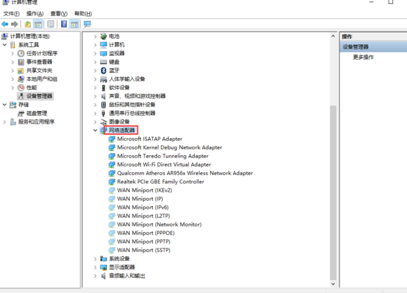
Task: Collapse the 网络适配器 network adapters node
Action: coord(95,131)
